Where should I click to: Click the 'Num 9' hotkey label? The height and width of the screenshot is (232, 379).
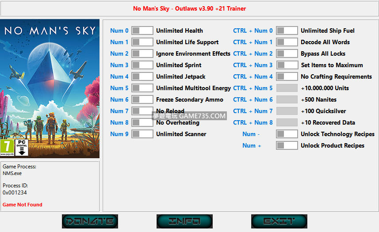point(119,134)
